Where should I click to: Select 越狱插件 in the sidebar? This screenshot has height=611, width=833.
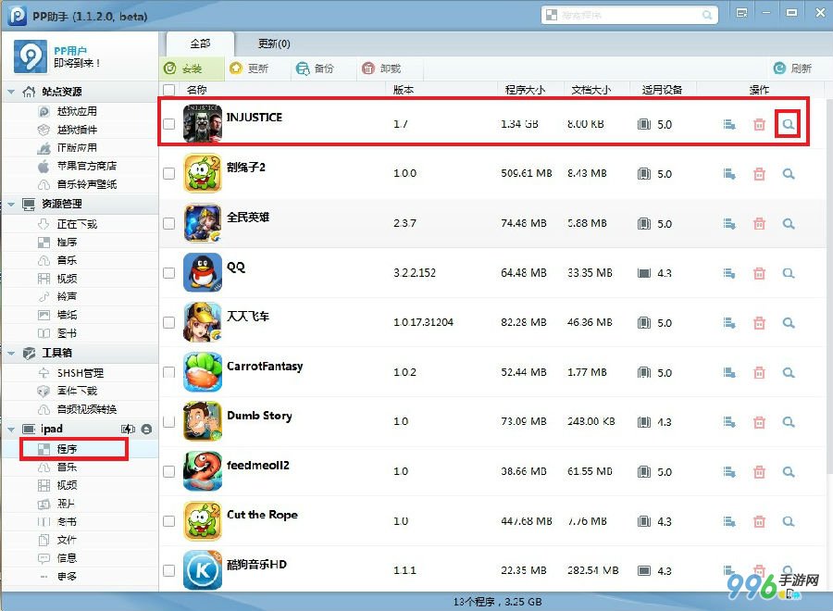(77, 130)
